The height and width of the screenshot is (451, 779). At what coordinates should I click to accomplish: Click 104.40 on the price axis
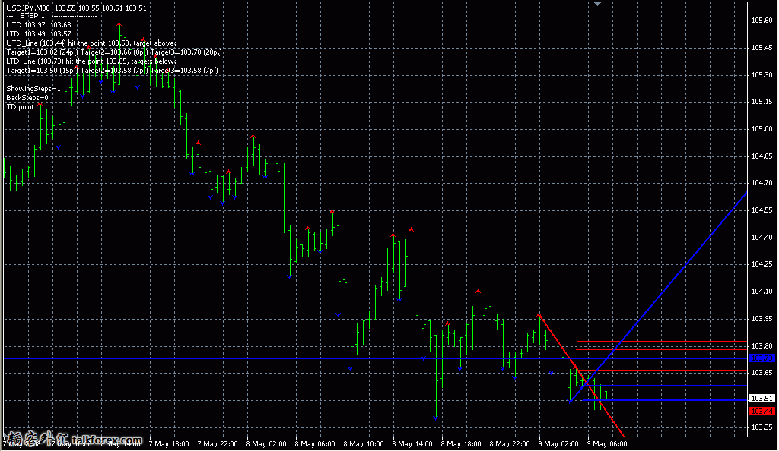762,238
